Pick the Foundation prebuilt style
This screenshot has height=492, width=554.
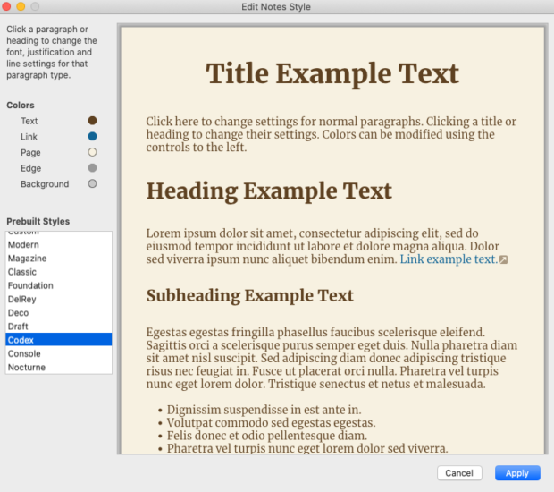click(59, 285)
